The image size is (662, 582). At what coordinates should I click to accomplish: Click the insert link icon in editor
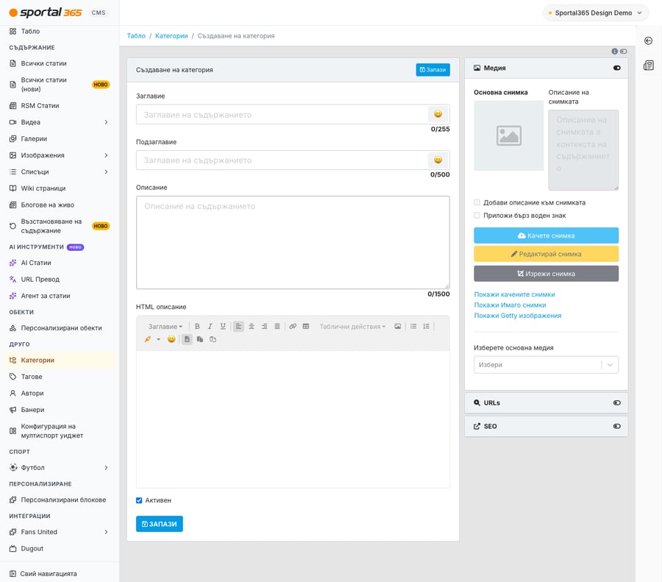[x=293, y=327]
